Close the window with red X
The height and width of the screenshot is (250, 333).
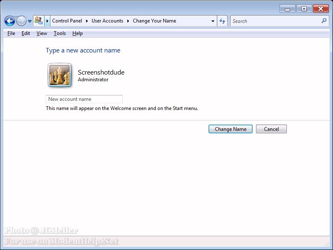pos(321,9)
